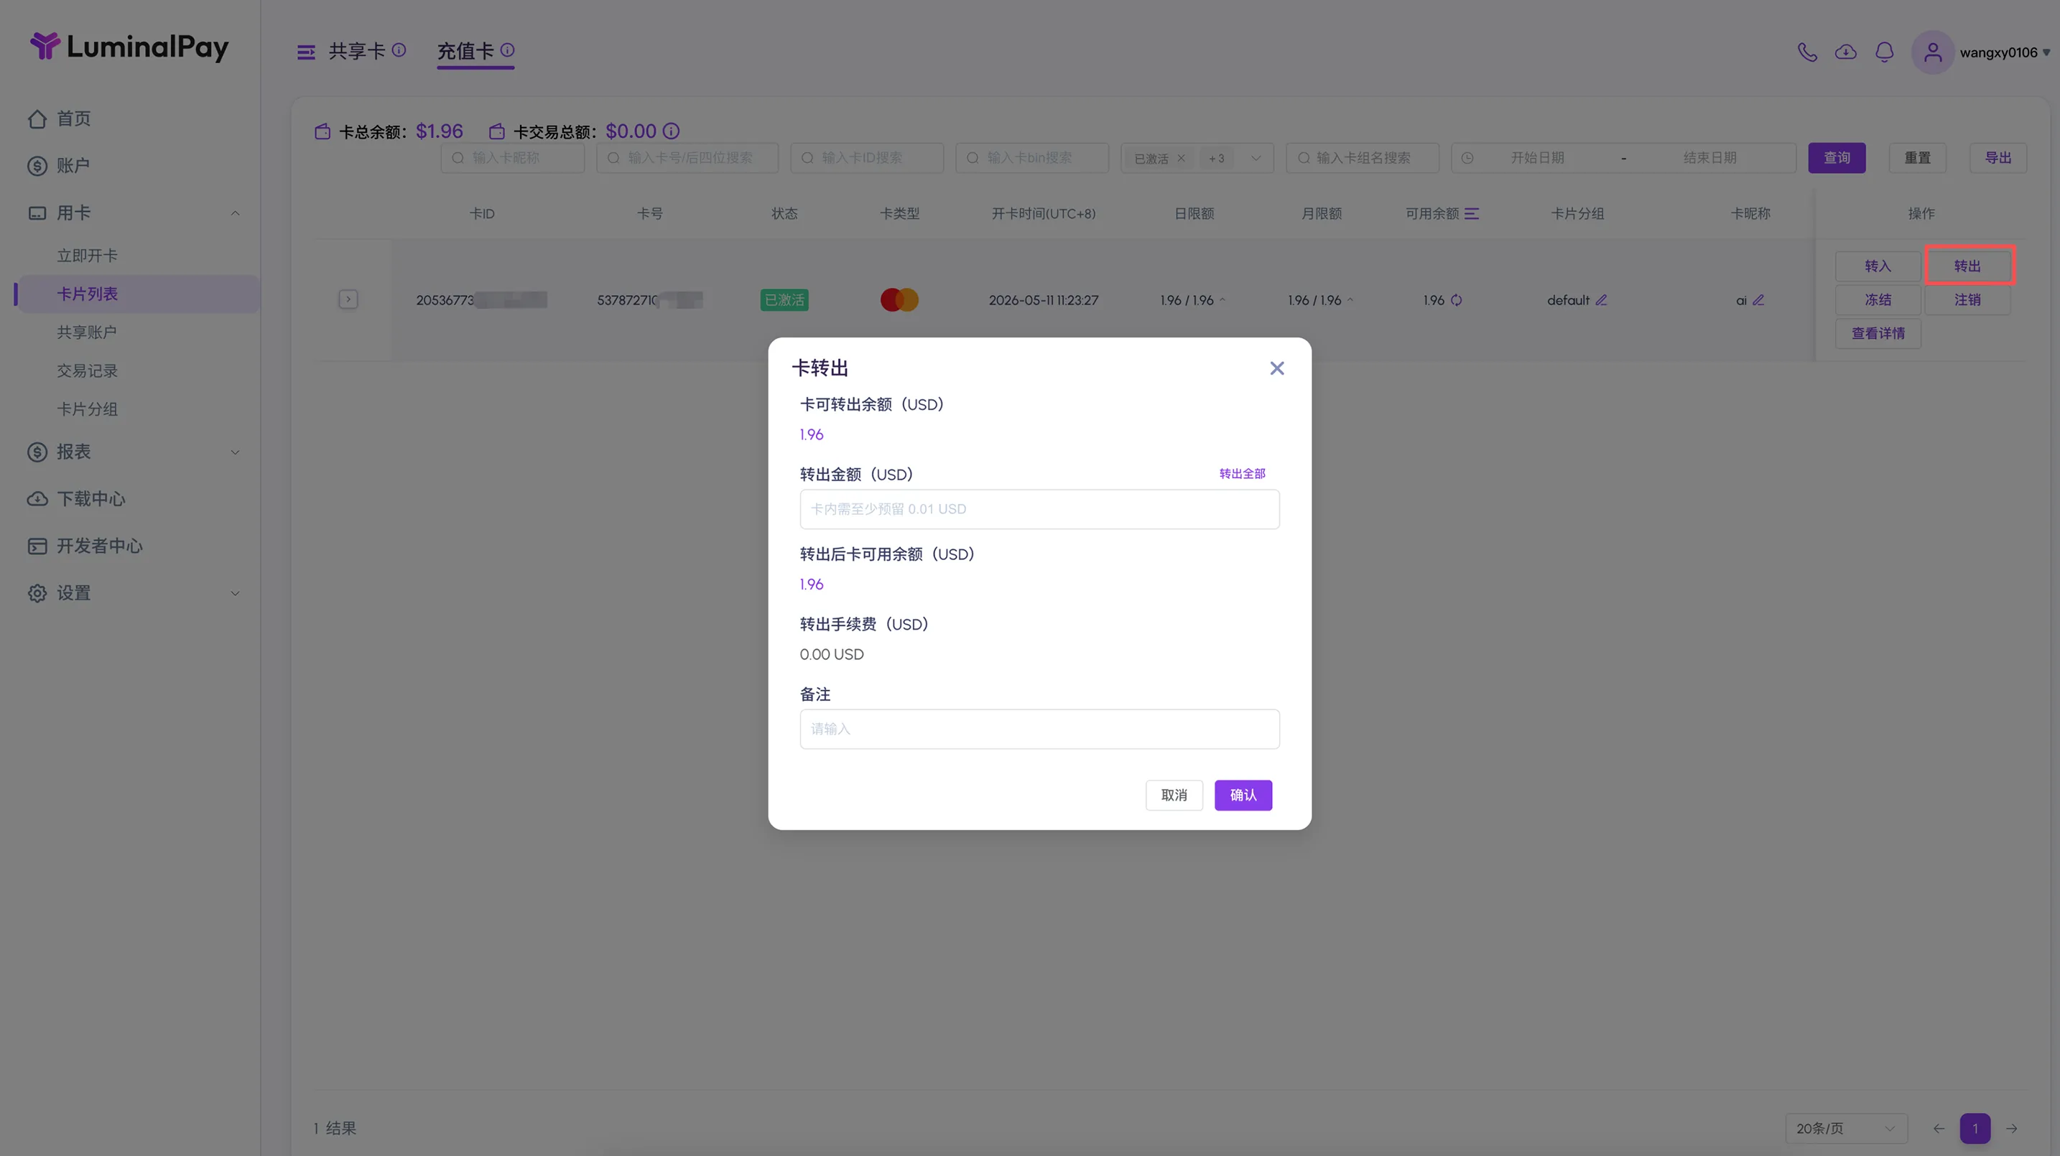Open phone contact icon in header
The image size is (2060, 1156).
pyautogui.click(x=1806, y=52)
